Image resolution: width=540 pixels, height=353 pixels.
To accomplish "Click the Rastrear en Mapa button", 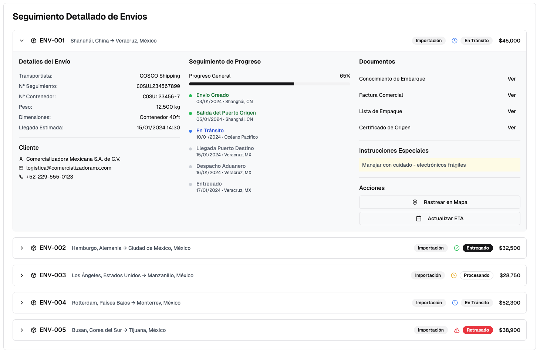I will (x=439, y=202).
